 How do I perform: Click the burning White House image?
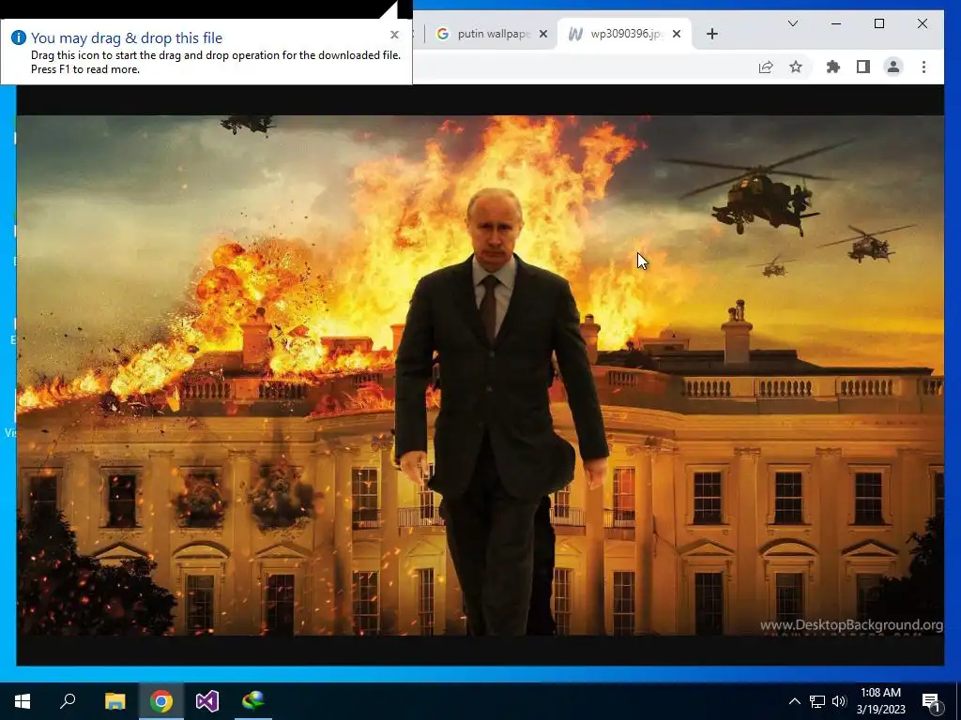480,375
